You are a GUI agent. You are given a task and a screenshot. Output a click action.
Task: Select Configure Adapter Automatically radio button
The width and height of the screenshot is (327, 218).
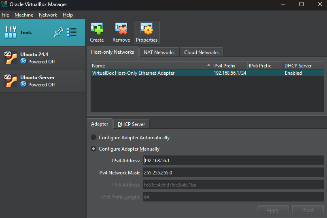point(94,138)
